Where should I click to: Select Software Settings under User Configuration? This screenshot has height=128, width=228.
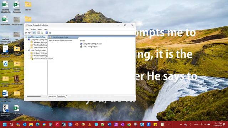pos(40,53)
